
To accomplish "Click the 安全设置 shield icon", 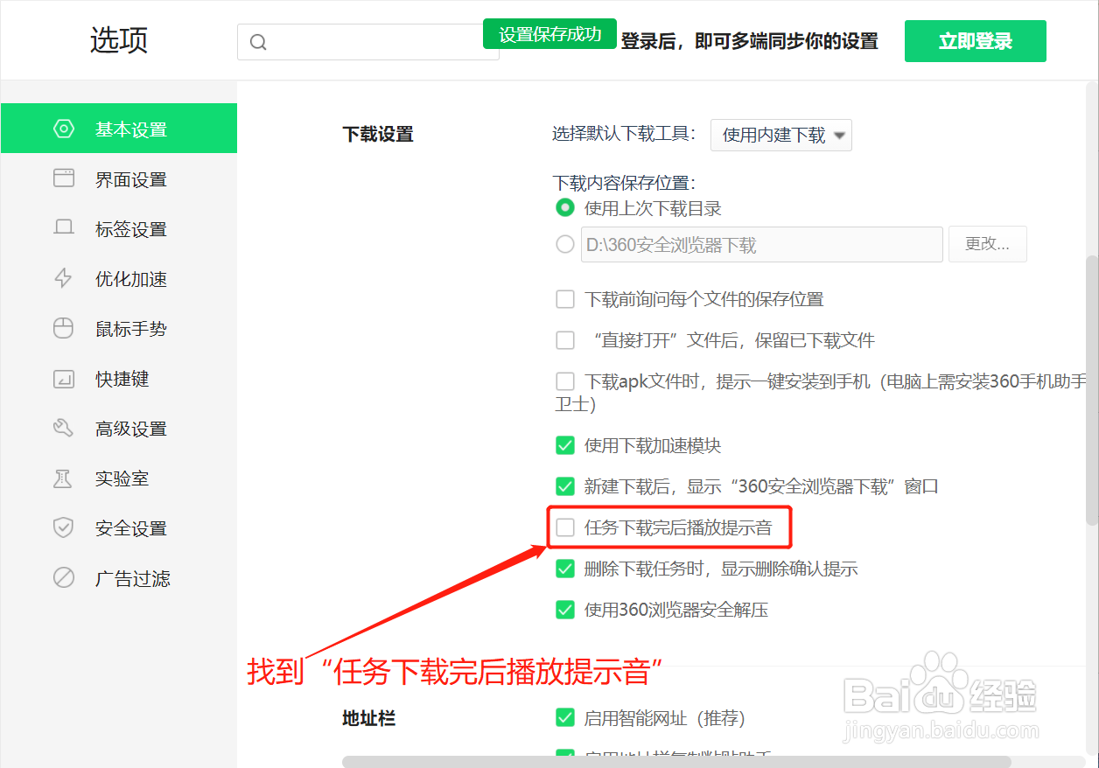I will 64,528.
